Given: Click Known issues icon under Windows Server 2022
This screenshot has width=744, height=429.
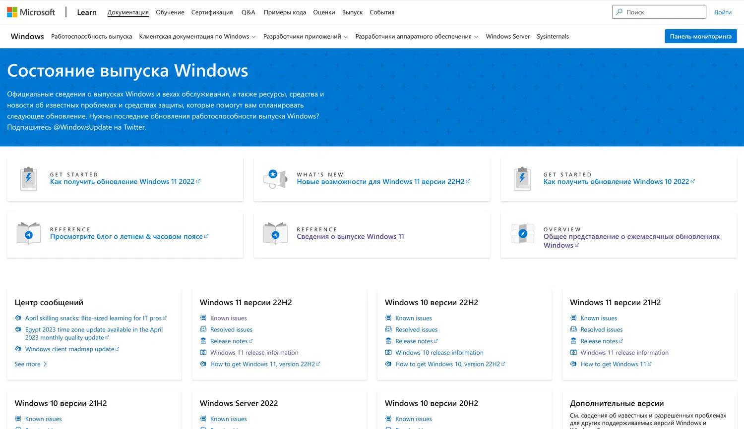Looking at the screenshot, I should pyautogui.click(x=203, y=419).
